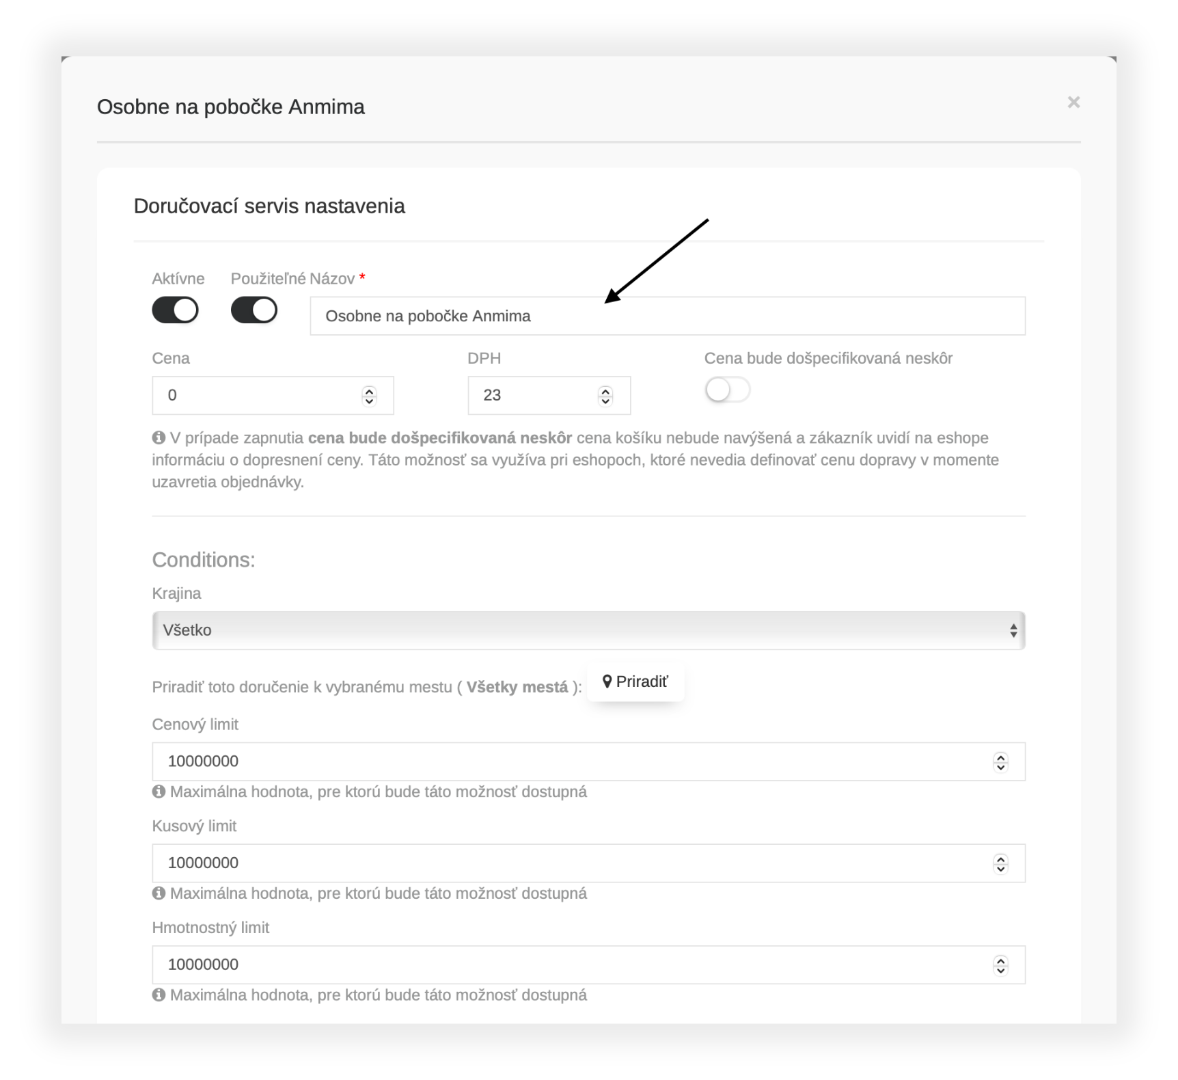Click the info icon under Cenový limit
Screen dimensions: 1178x1080
159,792
